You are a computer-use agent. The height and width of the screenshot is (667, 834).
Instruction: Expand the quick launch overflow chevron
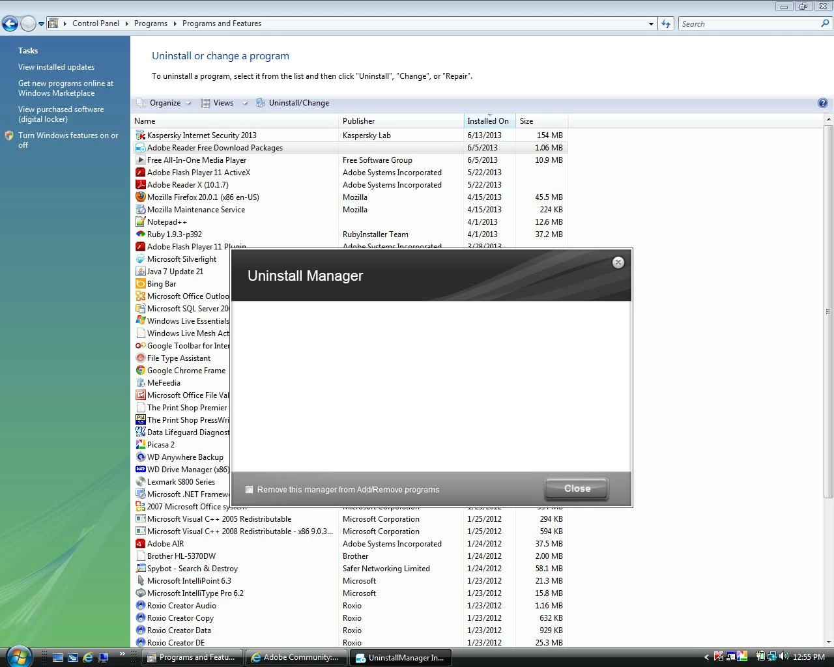tap(122, 654)
